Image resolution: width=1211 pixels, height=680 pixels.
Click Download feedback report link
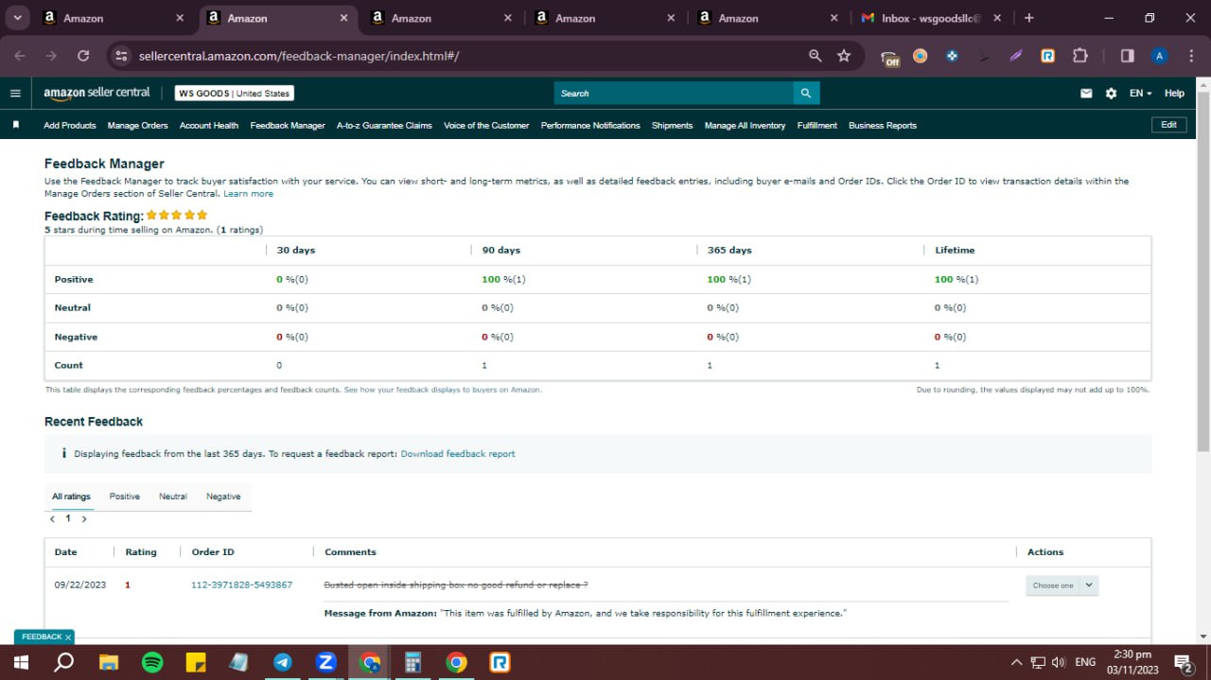[458, 454]
